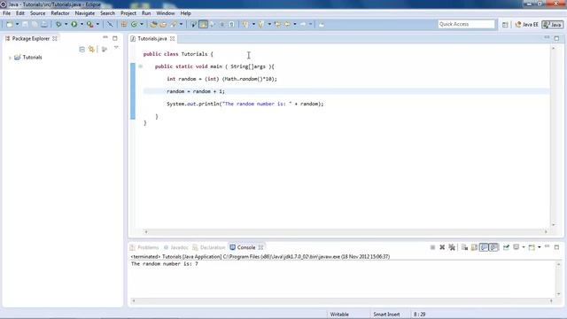This screenshot has height=319, width=567.
Task: Open Package Explorer View Menu triangle
Action: coord(116,47)
